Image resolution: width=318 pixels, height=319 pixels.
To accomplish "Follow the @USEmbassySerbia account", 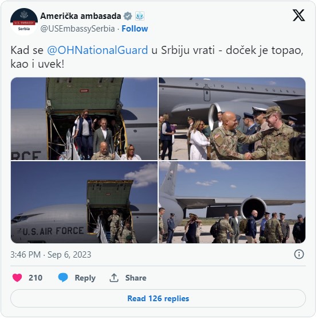I will pos(135,29).
